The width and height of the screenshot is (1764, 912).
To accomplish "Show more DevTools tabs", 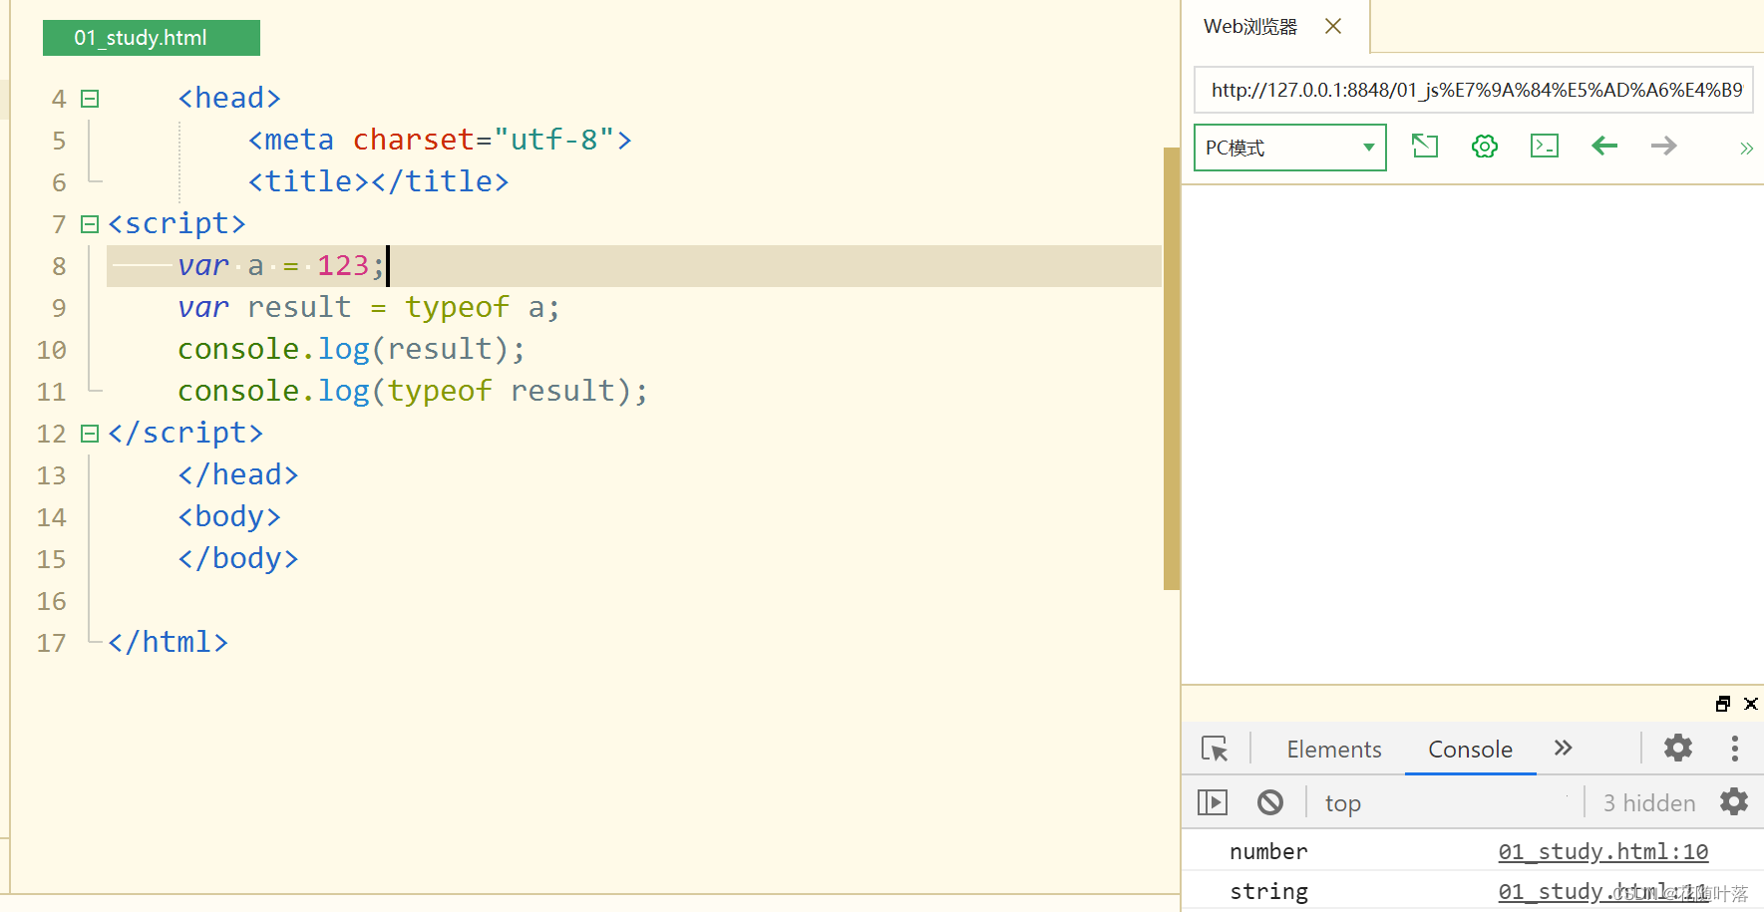I will (x=1564, y=748).
